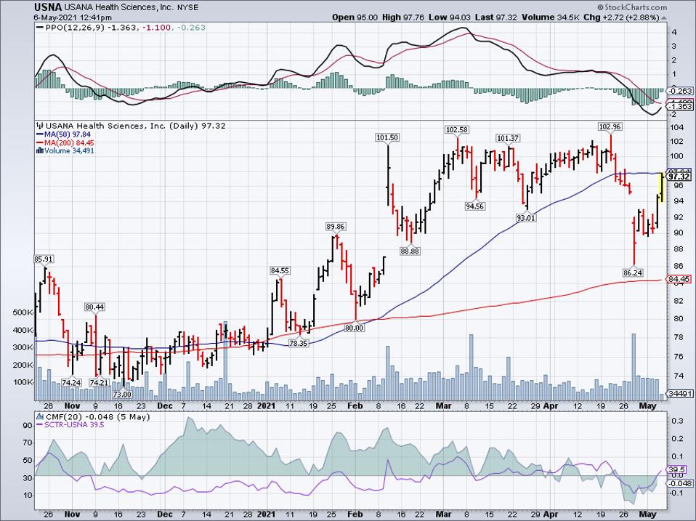The image size is (696, 521).
Task: Click the 88.88 low price label
Action: click(x=410, y=251)
